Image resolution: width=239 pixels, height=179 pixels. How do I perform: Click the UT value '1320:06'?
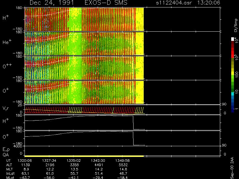tap(25, 161)
